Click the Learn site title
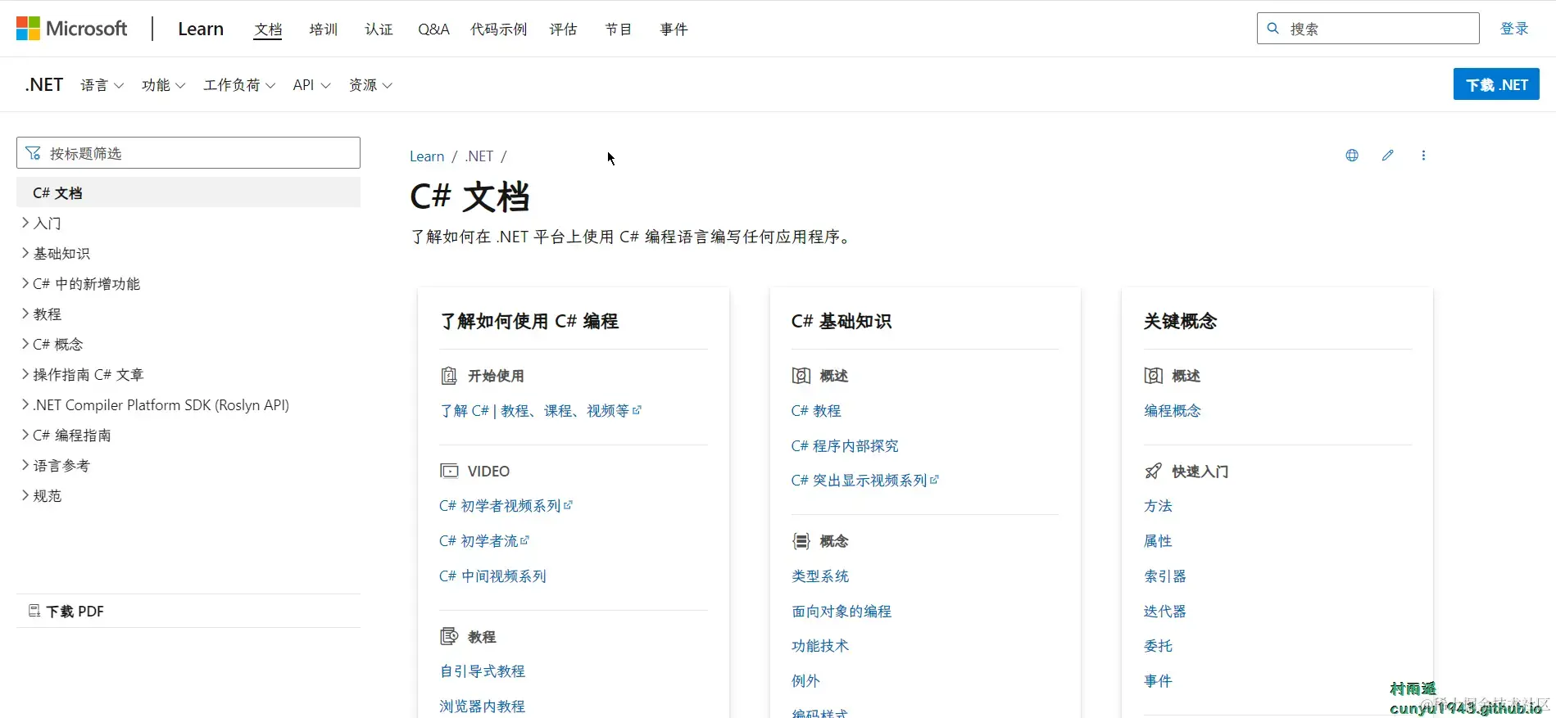This screenshot has width=1556, height=718. coord(201,29)
